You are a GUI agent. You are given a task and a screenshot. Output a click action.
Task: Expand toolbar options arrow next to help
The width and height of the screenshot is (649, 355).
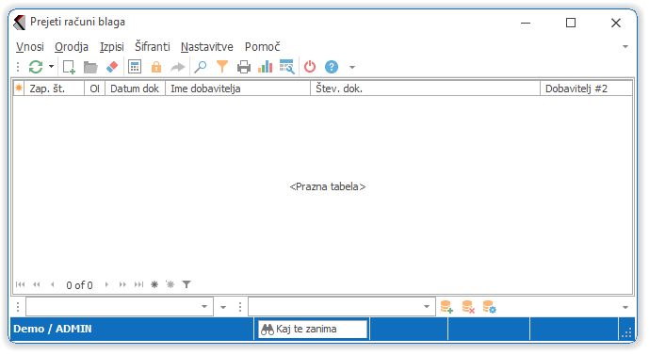click(352, 67)
